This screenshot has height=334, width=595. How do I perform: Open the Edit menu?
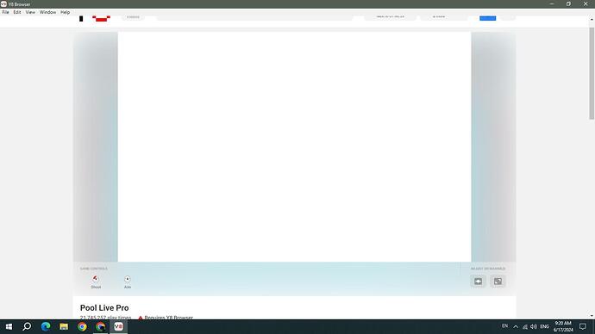point(17,12)
